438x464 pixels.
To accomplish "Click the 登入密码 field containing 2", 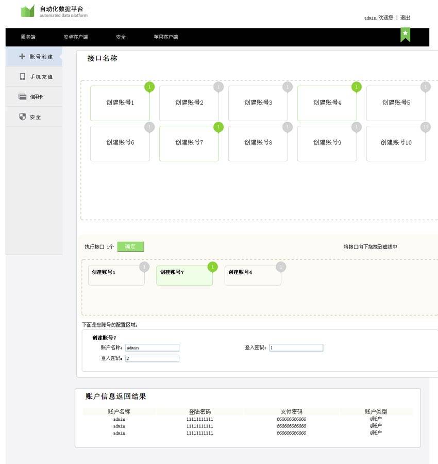I will (x=152, y=358).
